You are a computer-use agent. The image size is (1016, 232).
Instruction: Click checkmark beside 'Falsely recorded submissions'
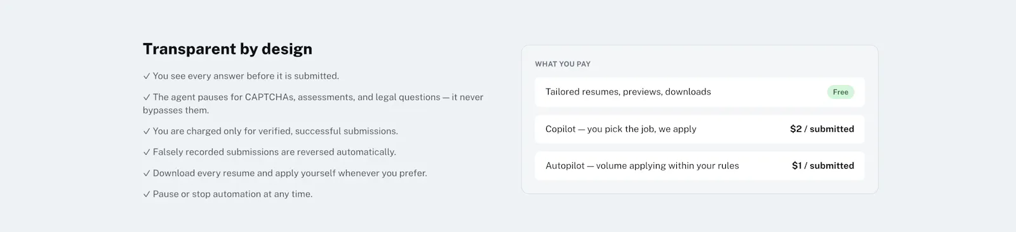[147, 152]
